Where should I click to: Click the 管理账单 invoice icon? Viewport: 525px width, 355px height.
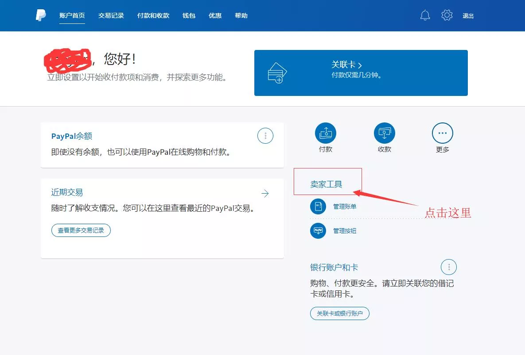coord(318,206)
